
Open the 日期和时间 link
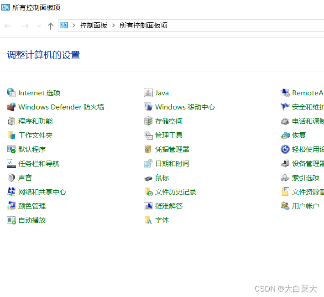pyautogui.click(x=172, y=164)
